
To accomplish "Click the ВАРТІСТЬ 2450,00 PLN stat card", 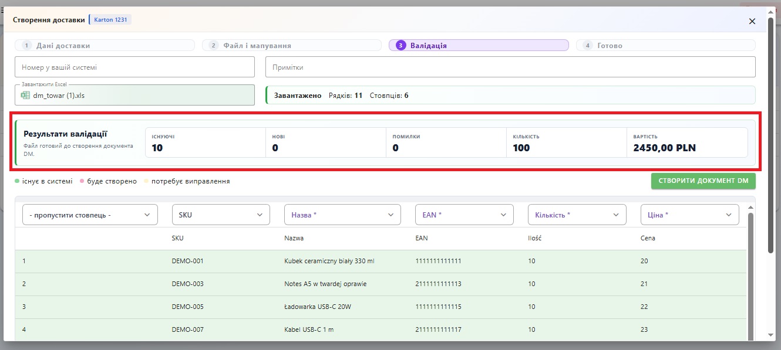I will click(x=687, y=142).
